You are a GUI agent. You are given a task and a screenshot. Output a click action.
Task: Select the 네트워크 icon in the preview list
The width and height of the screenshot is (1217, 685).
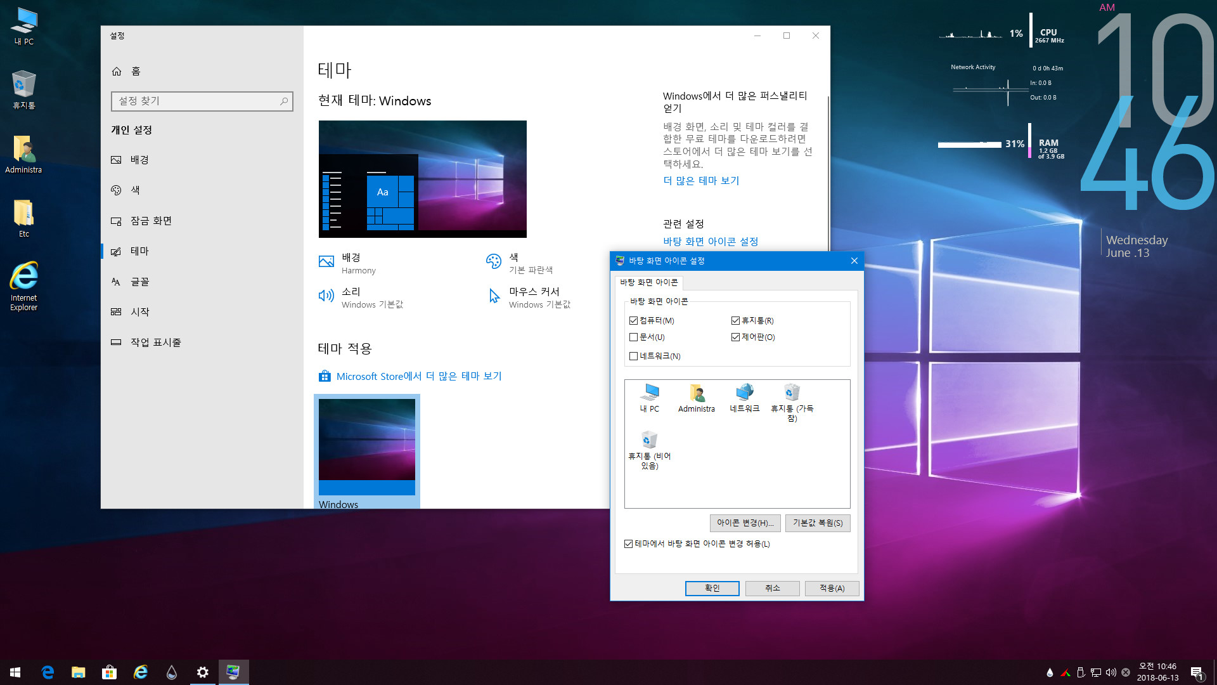[x=745, y=398]
